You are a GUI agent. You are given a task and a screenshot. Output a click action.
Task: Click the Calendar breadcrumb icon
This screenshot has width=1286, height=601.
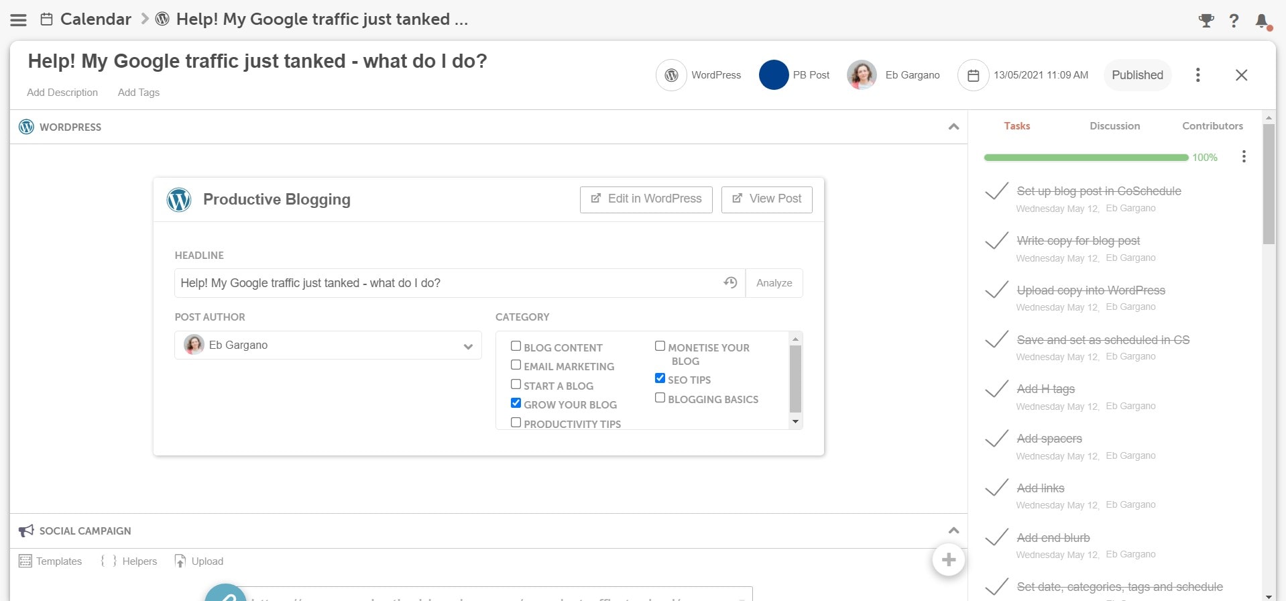click(x=46, y=19)
